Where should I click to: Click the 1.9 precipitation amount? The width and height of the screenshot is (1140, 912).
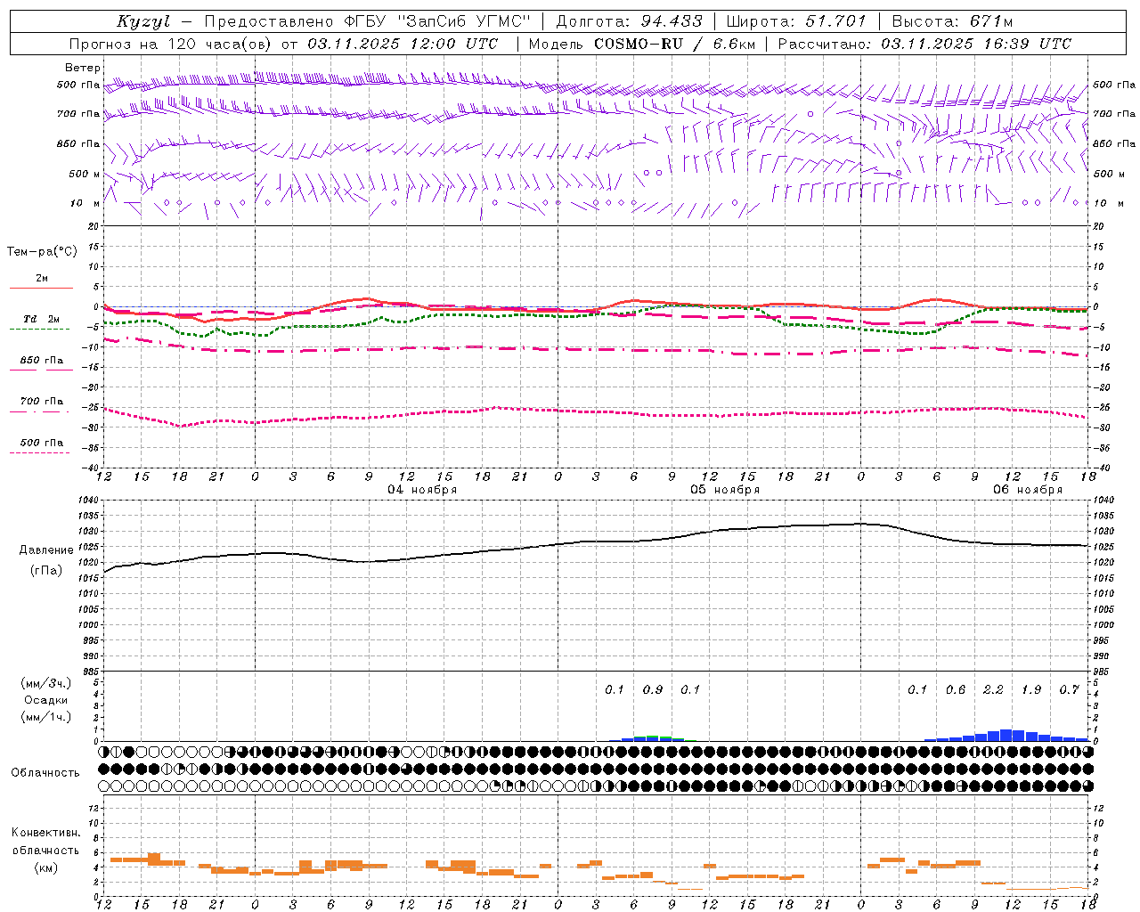(1031, 689)
